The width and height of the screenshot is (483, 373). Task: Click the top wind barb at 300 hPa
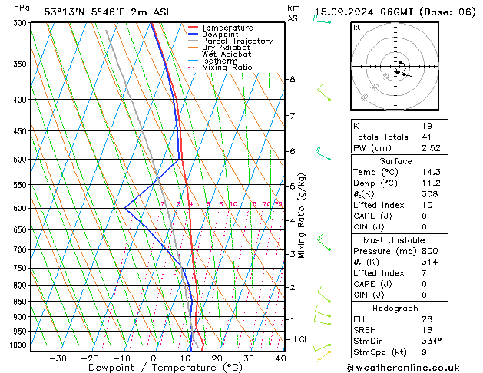point(322,20)
